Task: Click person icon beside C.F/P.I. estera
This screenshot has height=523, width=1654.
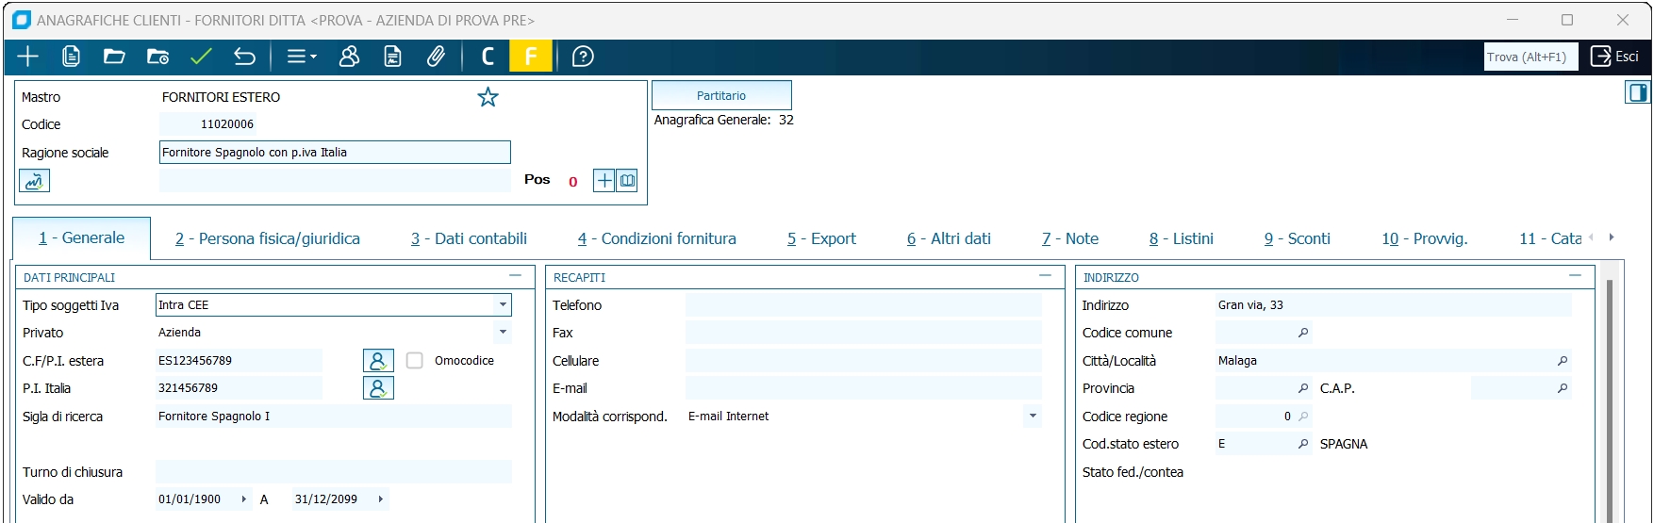Action: [x=378, y=360]
